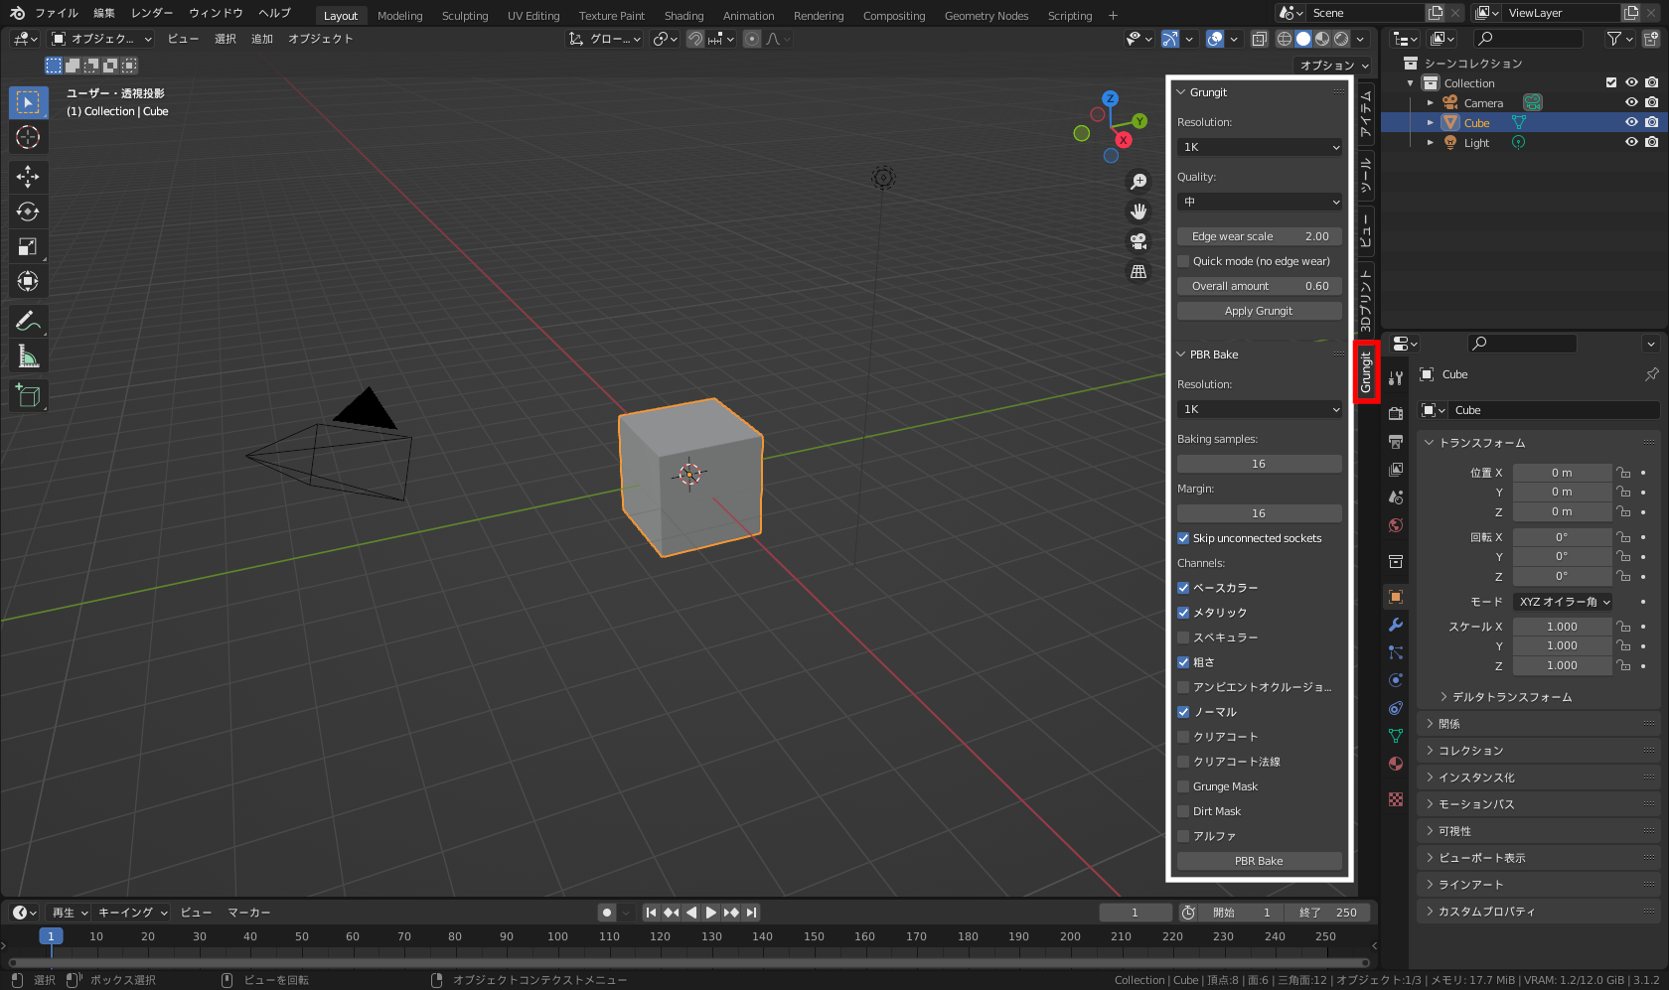Select the Rotate tool

[28, 212]
